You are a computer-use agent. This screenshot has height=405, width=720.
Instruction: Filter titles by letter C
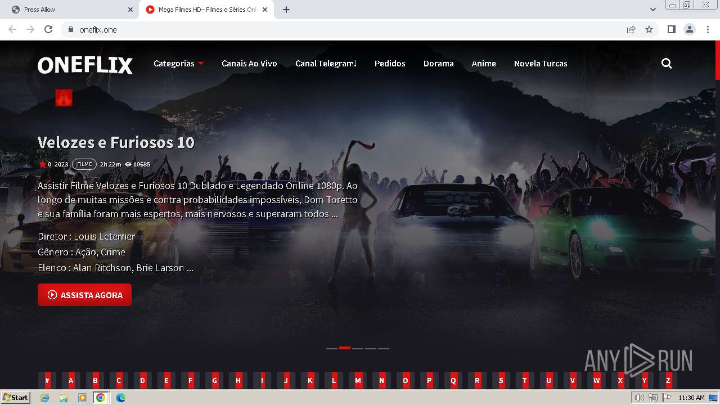point(119,380)
